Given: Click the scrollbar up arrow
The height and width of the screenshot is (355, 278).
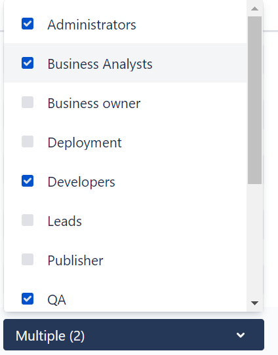Looking at the screenshot, I should [x=254, y=9].
